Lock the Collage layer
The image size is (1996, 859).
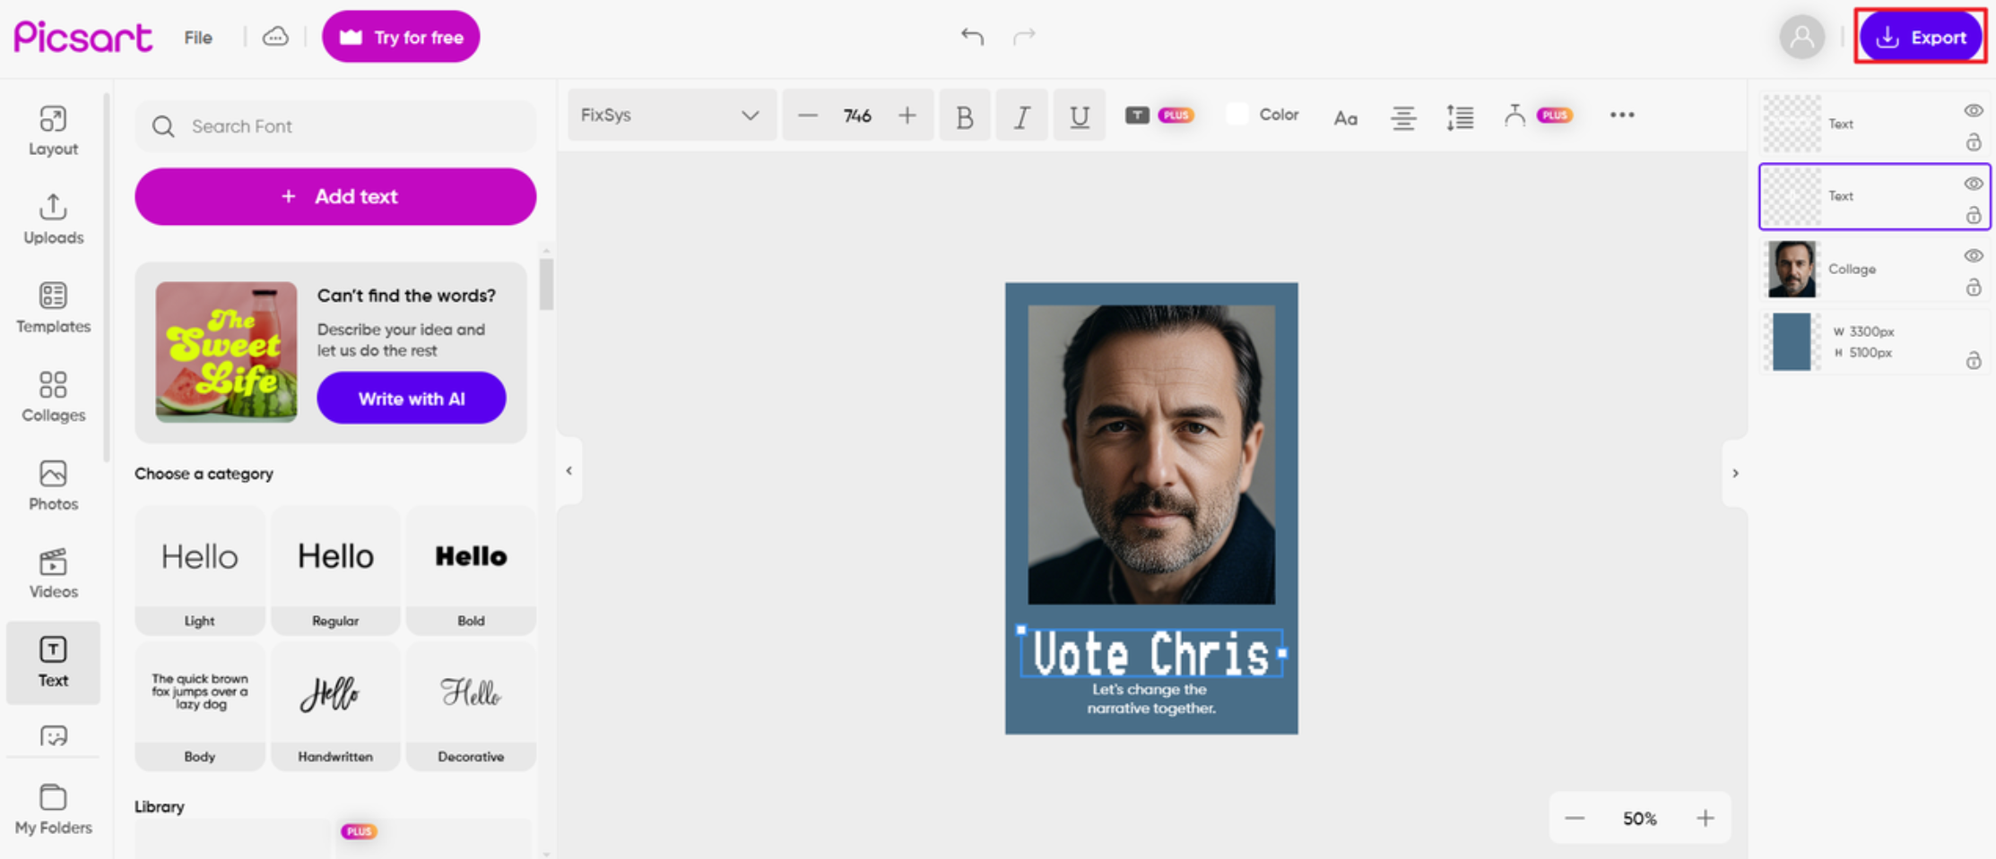click(1973, 288)
